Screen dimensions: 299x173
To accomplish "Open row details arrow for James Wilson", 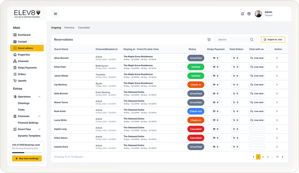I will click(277, 76).
